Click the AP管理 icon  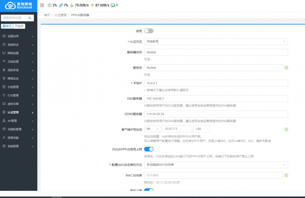coord(4,120)
